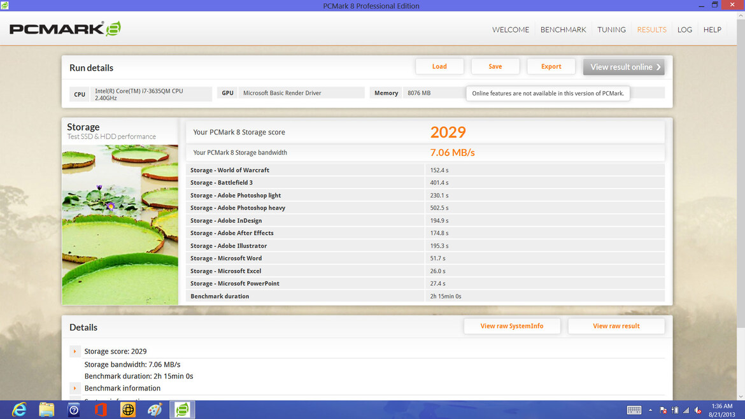
Task: Click the Intel Core i7-3635QM CPU text
Action: pyautogui.click(x=139, y=94)
